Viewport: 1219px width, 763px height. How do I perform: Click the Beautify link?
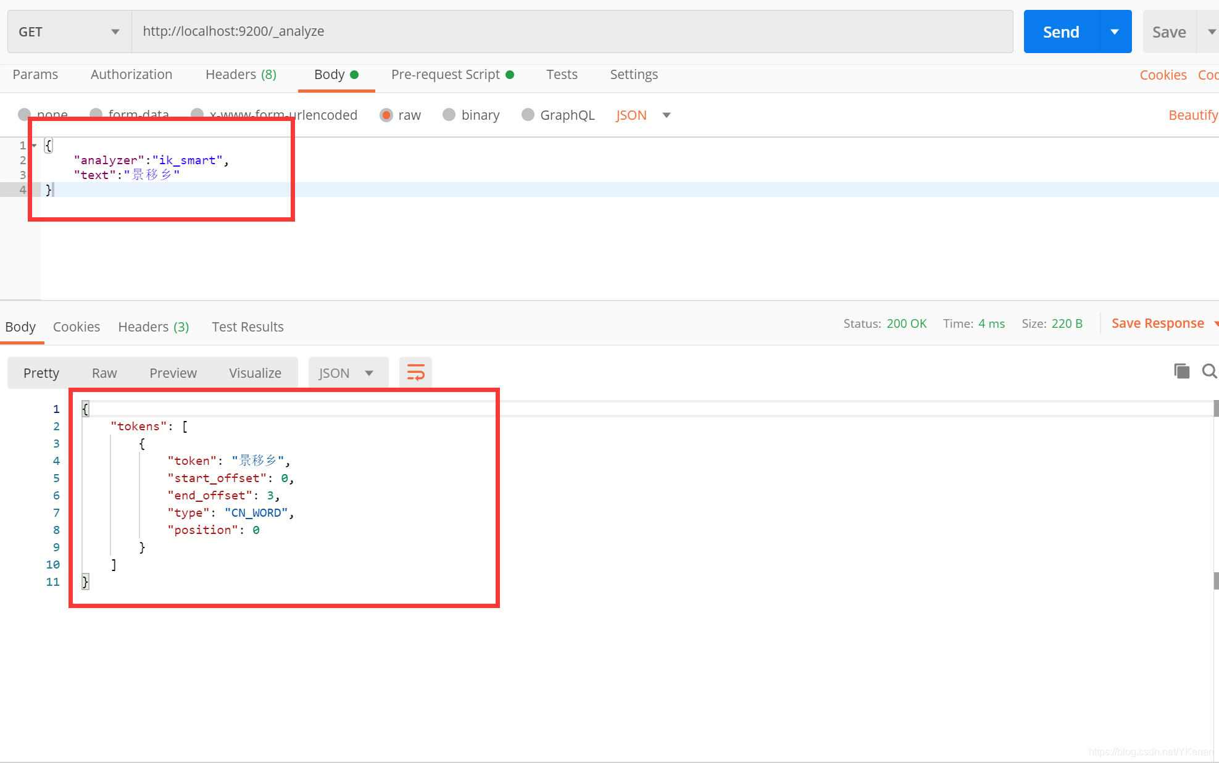(1193, 115)
